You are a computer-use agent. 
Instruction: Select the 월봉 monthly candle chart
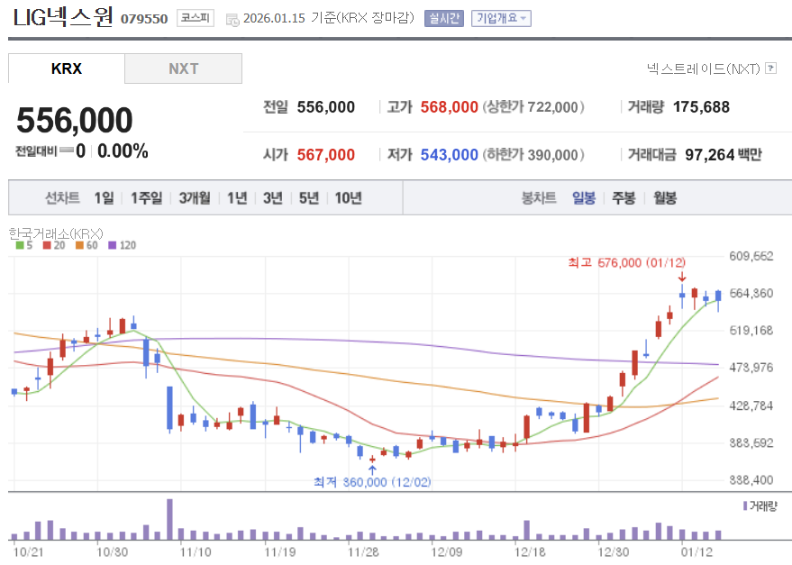665,197
